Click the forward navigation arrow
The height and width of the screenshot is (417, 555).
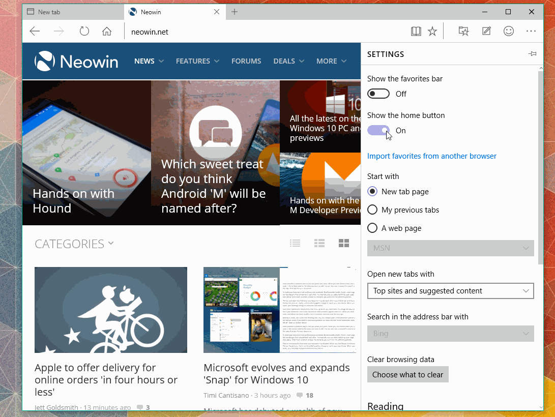click(x=59, y=32)
